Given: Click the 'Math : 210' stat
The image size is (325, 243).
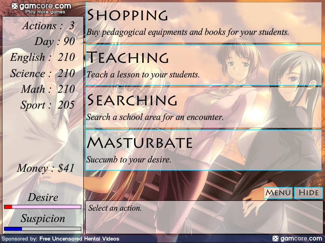Looking at the screenshot, I should [48, 89].
